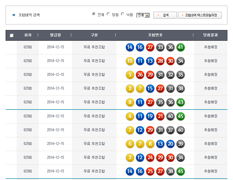
Task: Click the 회차 column header
Action: click(28, 35)
